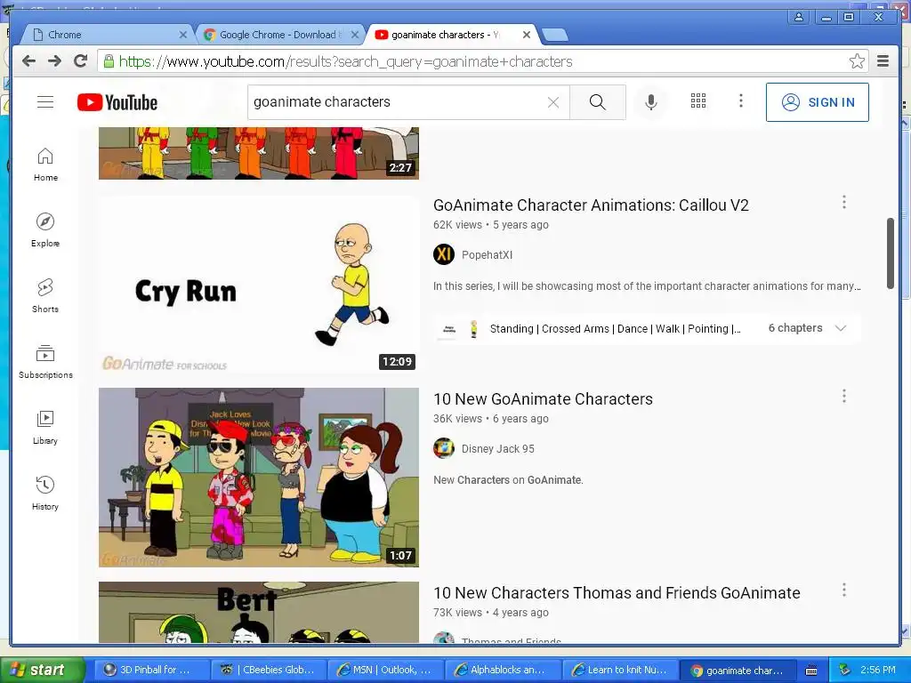Click the New Characters on GoAnimate description
Screen dimensions: 911x683
[508, 480]
